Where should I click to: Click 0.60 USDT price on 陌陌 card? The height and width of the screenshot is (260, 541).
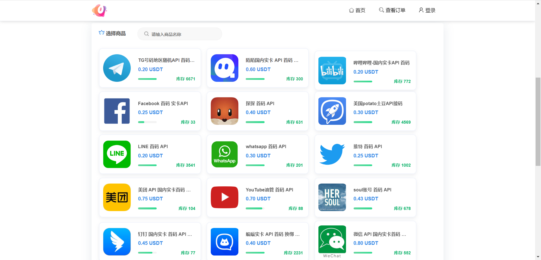(x=258, y=69)
